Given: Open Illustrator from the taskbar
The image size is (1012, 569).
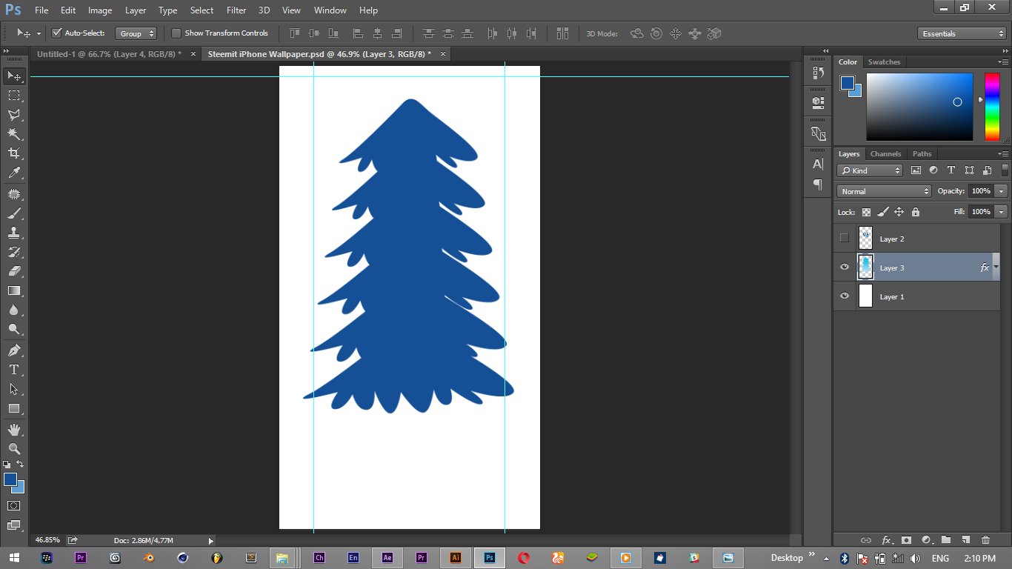Looking at the screenshot, I should [x=456, y=557].
